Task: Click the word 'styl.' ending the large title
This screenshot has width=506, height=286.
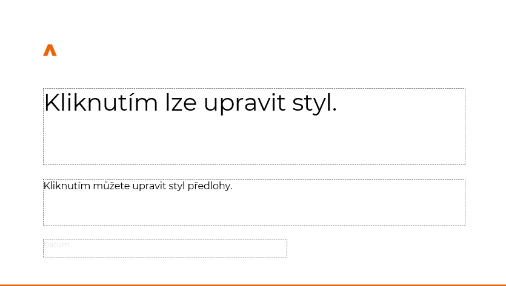Action: pos(315,103)
